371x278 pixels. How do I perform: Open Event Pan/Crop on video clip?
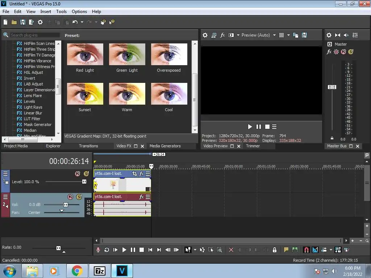pos(135,174)
